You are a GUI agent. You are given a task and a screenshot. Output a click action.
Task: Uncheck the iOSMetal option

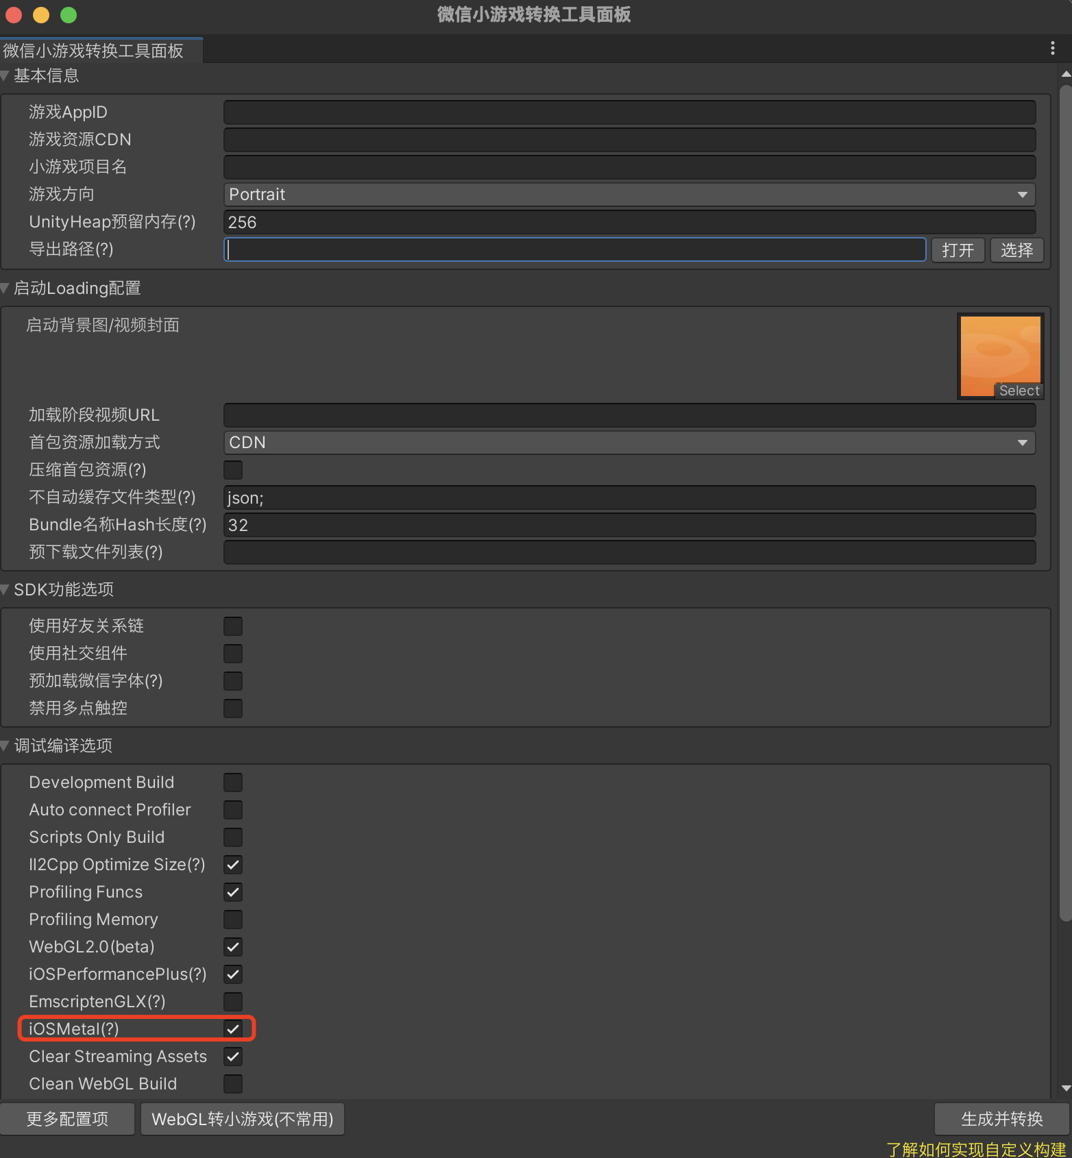pyautogui.click(x=233, y=1029)
